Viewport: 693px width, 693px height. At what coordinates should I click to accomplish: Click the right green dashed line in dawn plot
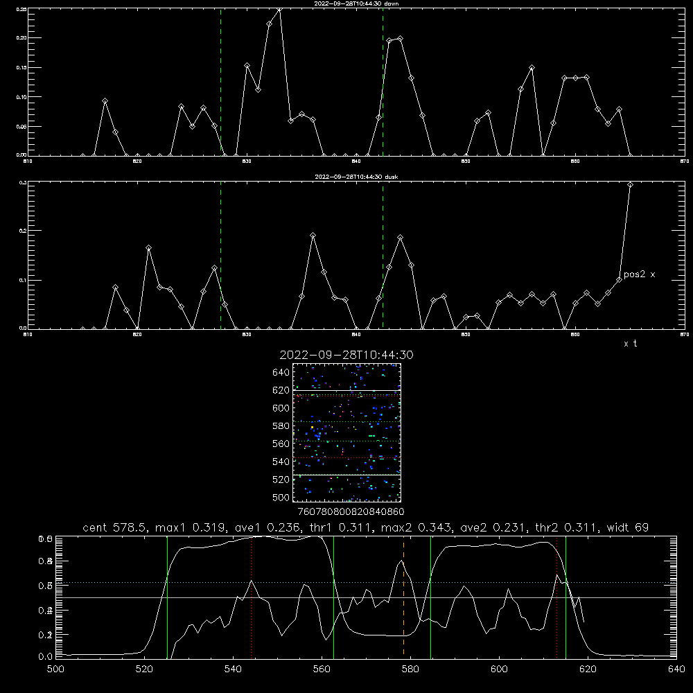click(383, 82)
